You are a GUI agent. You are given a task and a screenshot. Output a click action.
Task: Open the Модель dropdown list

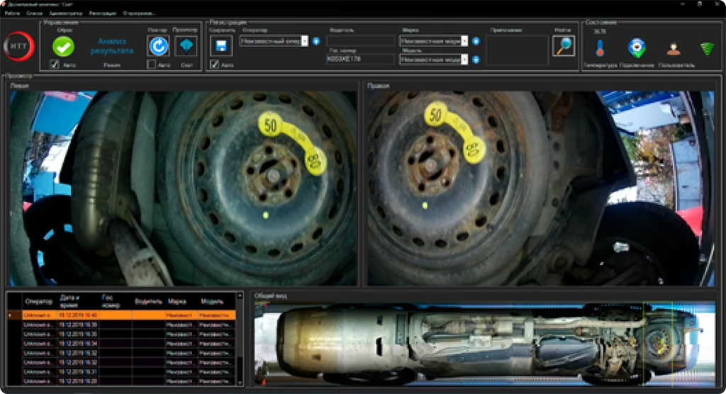[464, 60]
